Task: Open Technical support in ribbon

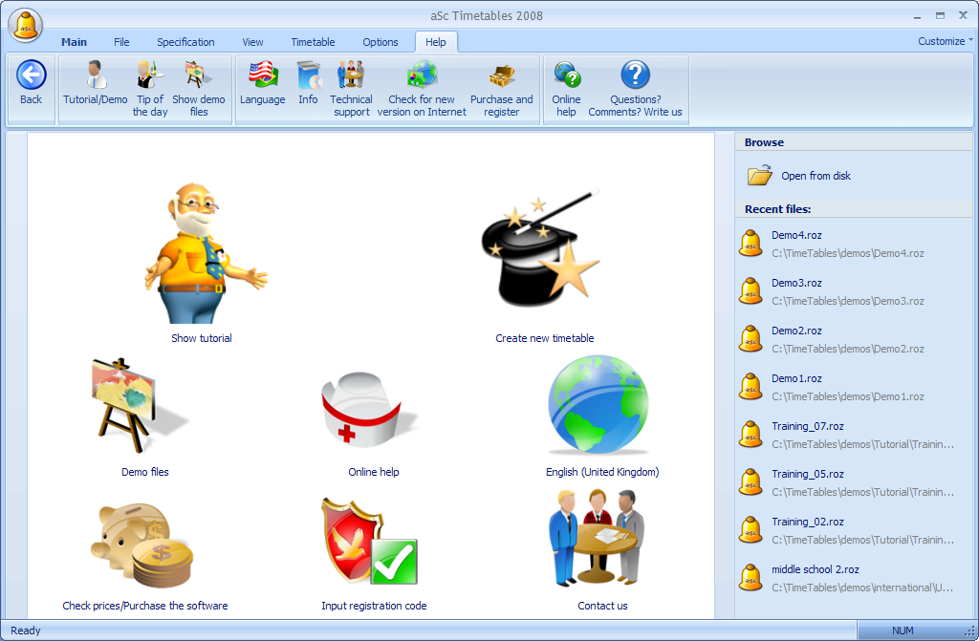Action: pyautogui.click(x=351, y=76)
